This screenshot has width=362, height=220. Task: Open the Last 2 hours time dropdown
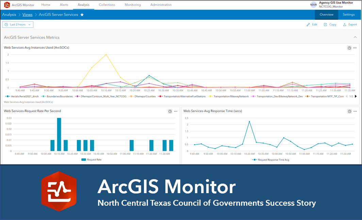(x=18, y=24)
